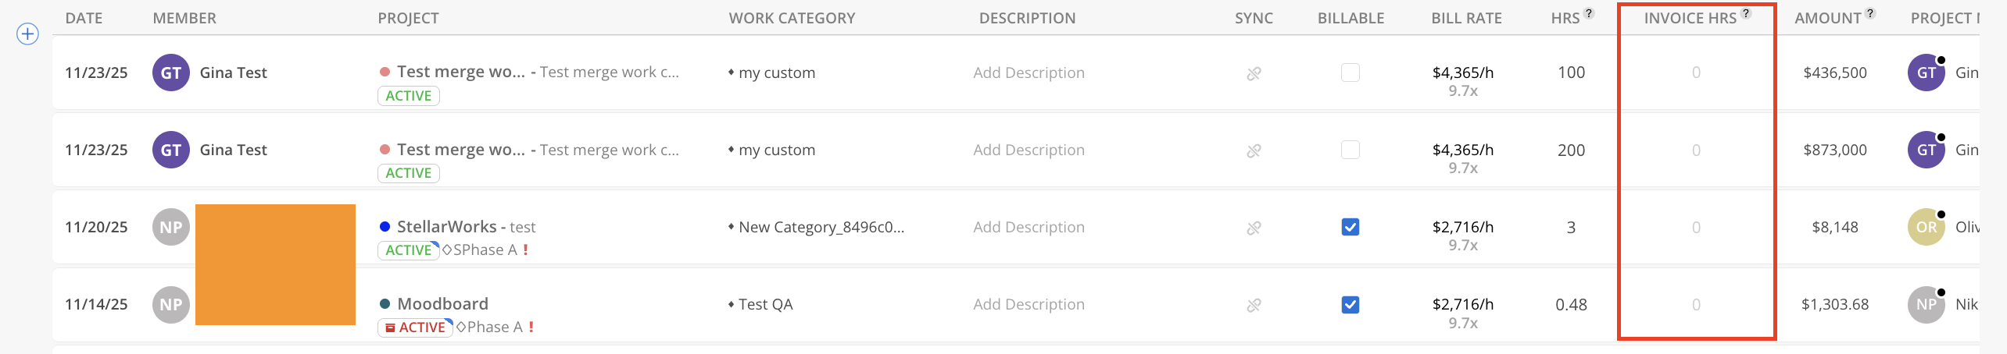
Task: Sort by BILL RATE column header
Action: point(1466,18)
